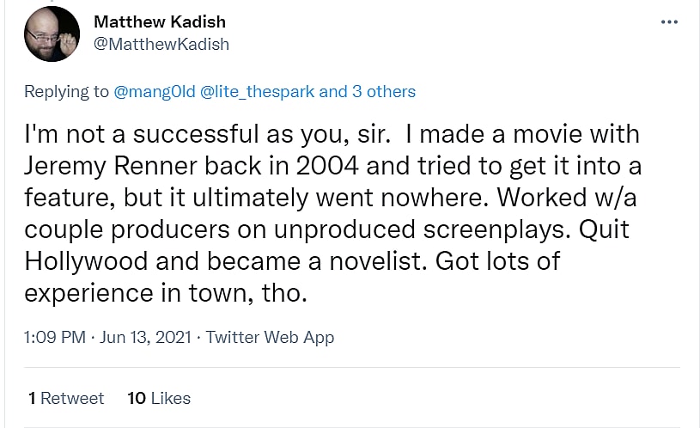Open the Twitter Web App source link
The height and width of the screenshot is (428, 700).
270,337
